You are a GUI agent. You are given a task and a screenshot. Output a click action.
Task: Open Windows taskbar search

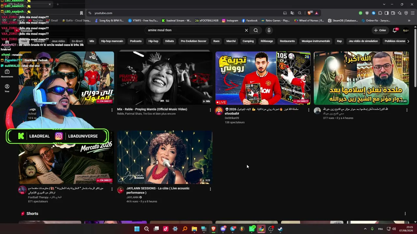click(147, 229)
